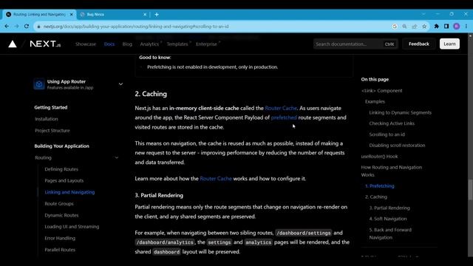
Task: Click the page vertical scrollbar thumb
Action: tap(470, 190)
